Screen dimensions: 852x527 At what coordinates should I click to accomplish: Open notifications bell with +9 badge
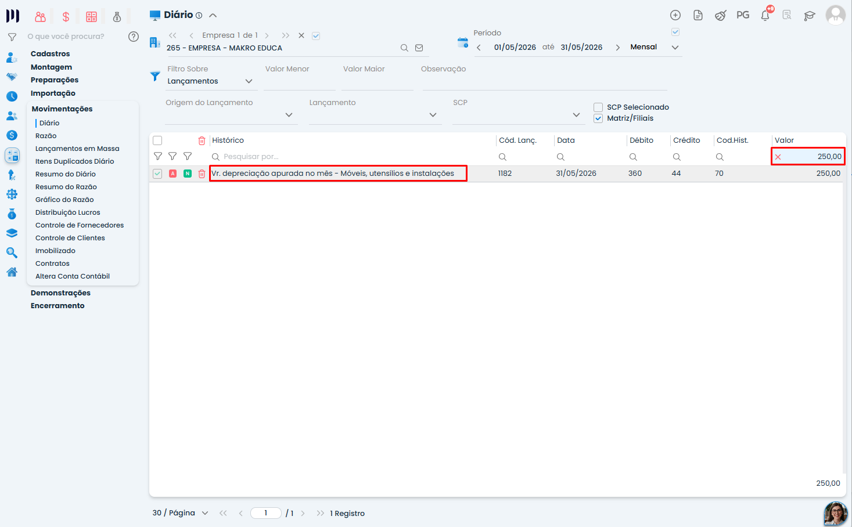765,15
